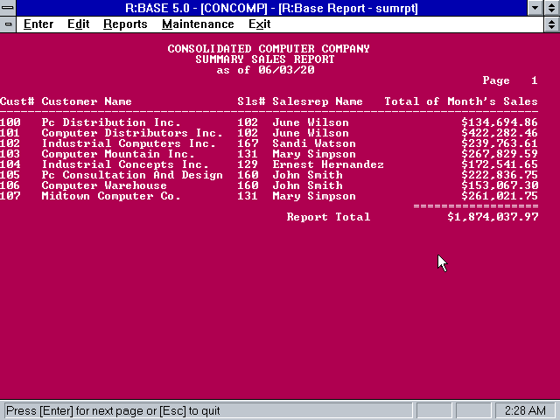Click the Report Total label
560x420 pixels.
328,217
